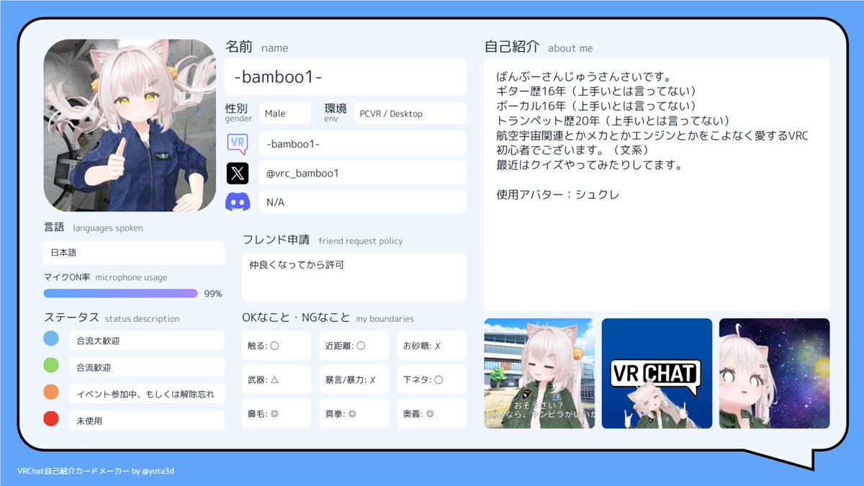Click the galaxy background avatar thumbnail
This screenshot has height=486, width=864.
774,372
